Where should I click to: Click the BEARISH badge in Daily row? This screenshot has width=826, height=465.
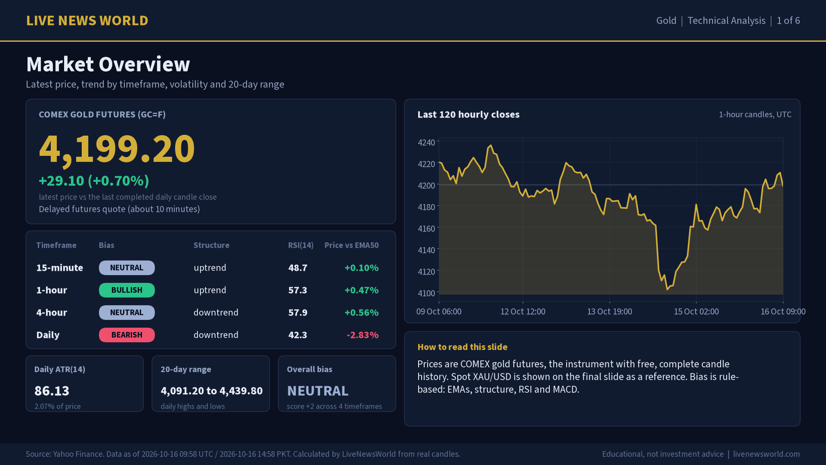126,335
